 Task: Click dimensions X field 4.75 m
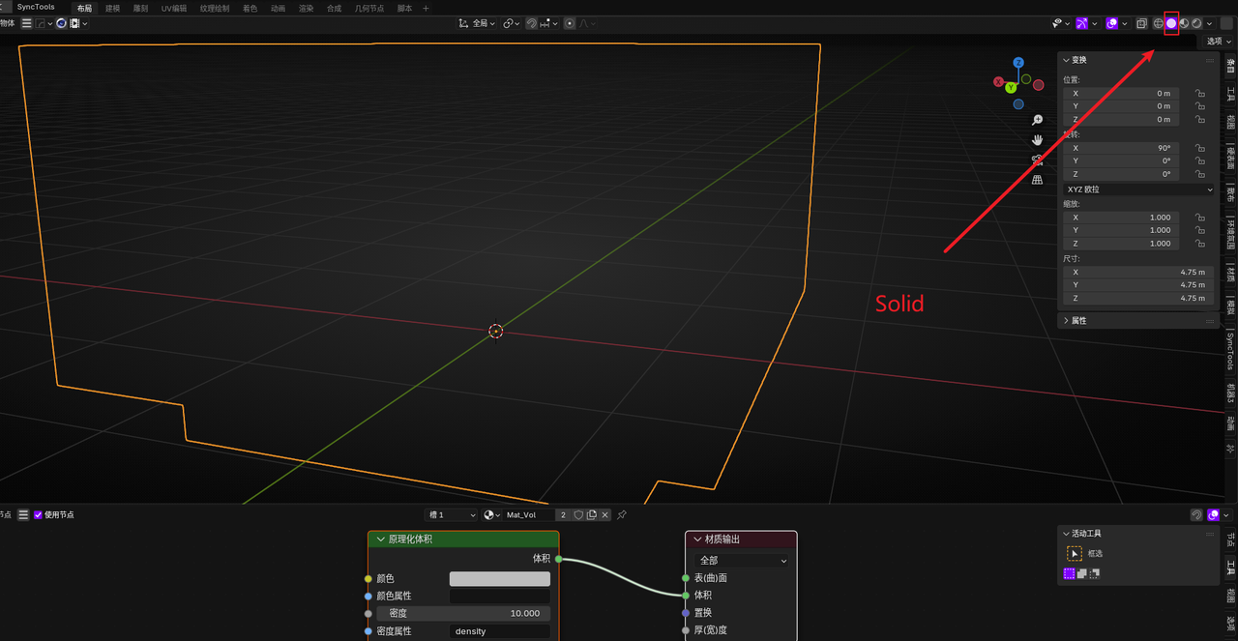[x=1139, y=273]
